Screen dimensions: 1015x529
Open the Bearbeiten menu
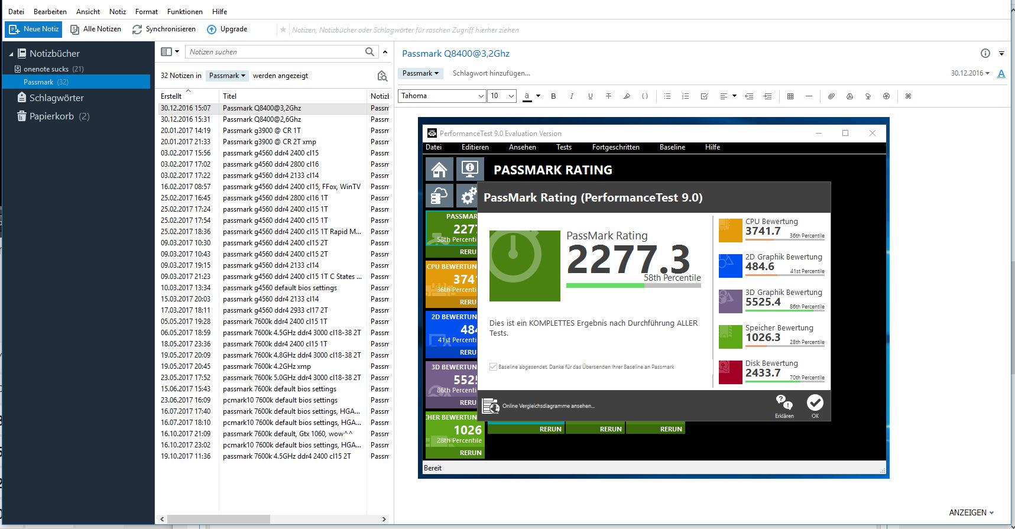50,11
